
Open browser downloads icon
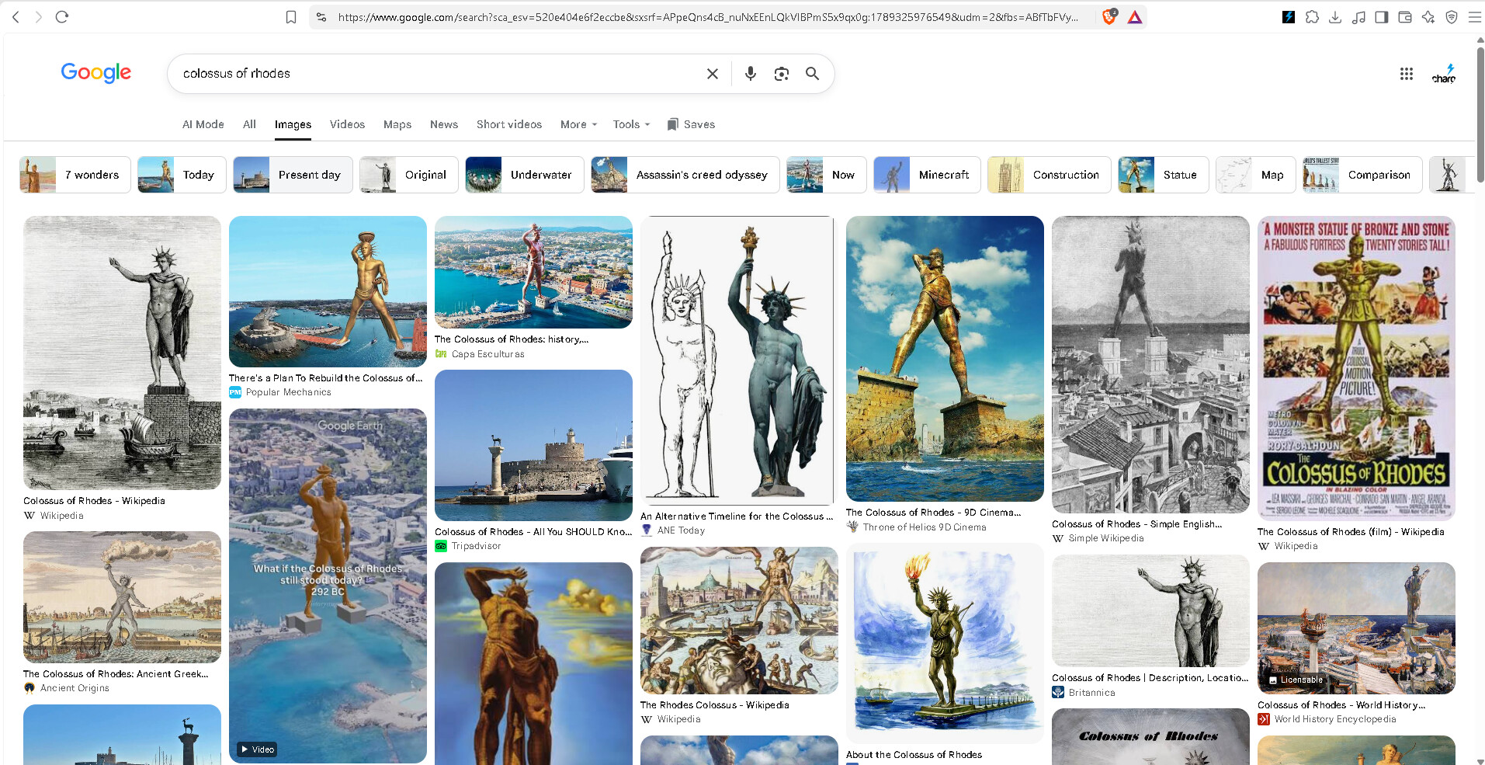[1335, 17]
